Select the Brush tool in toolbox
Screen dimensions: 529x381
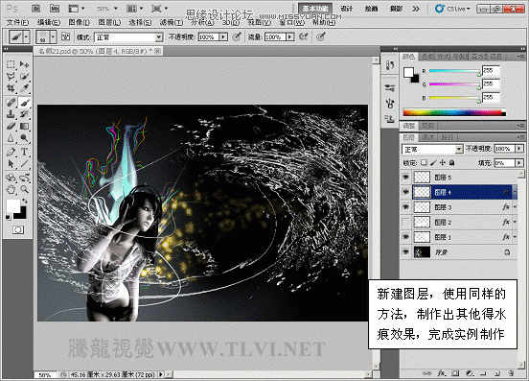(24, 102)
